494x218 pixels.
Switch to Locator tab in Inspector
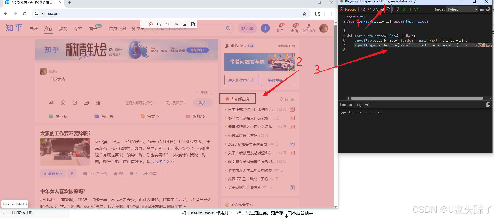click(x=346, y=105)
